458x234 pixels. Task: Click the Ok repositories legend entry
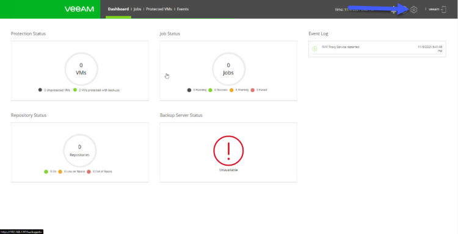[50, 171]
